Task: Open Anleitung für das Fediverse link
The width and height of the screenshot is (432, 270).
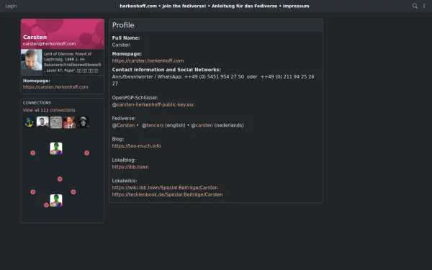Action: coord(244,6)
